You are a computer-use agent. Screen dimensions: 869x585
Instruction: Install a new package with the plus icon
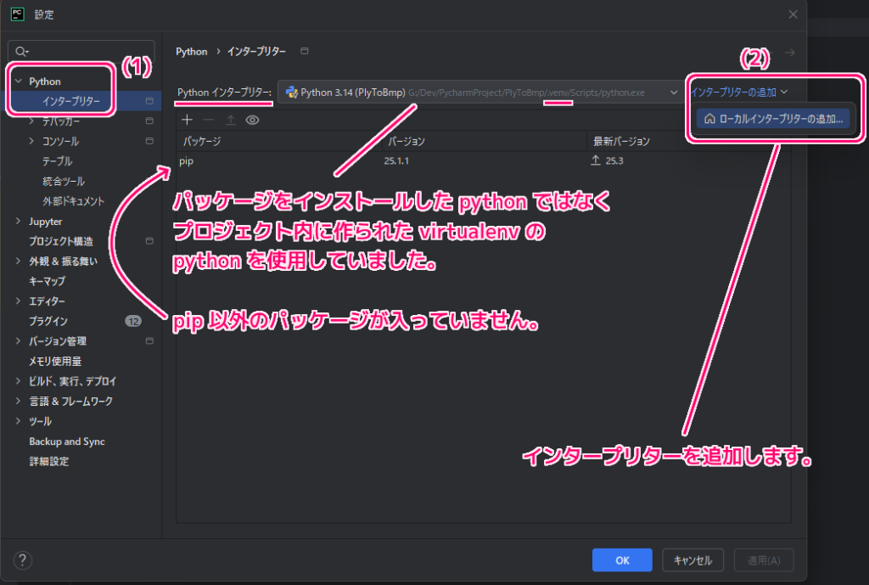click(187, 120)
